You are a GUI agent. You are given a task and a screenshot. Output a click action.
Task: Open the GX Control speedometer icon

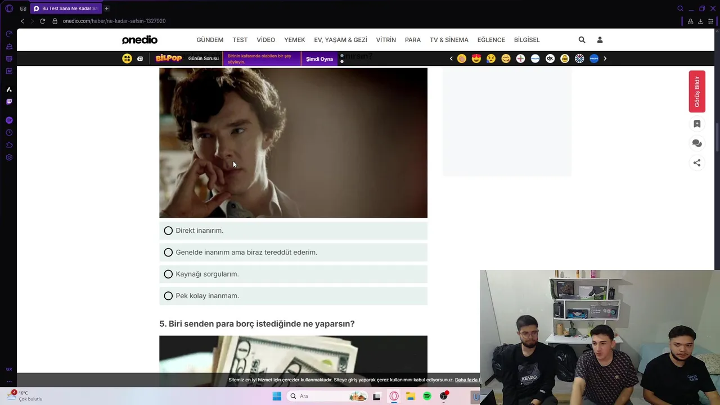9,34
